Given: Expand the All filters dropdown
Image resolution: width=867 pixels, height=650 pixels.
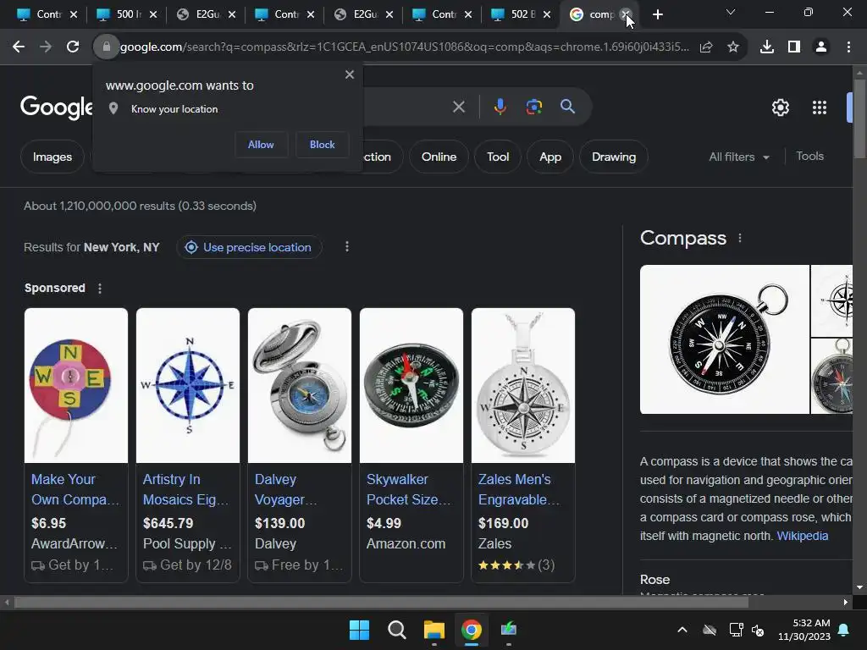Looking at the screenshot, I should (739, 157).
